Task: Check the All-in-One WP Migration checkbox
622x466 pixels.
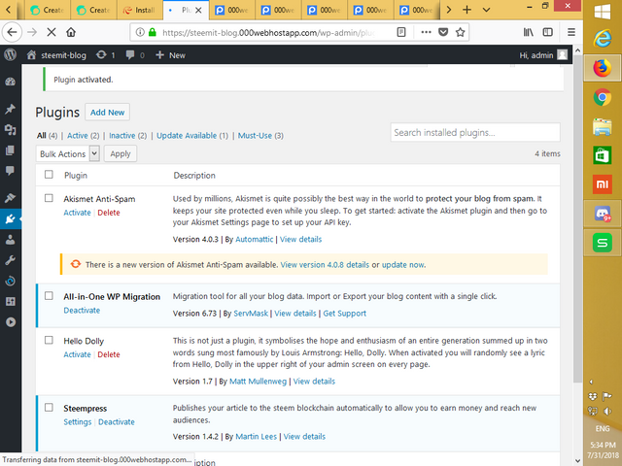Action: click(x=49, y=295)
